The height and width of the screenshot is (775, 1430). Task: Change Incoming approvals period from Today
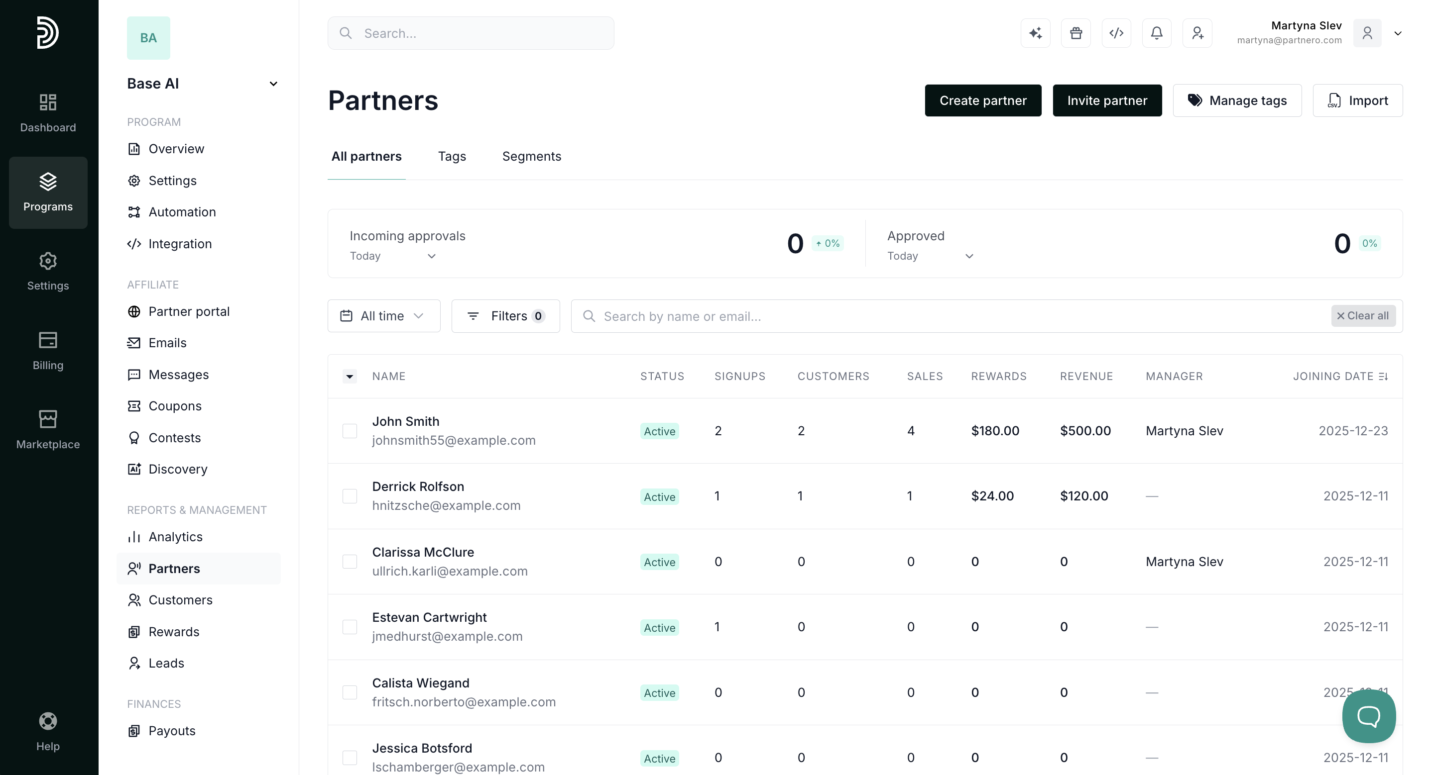point(392,256)
